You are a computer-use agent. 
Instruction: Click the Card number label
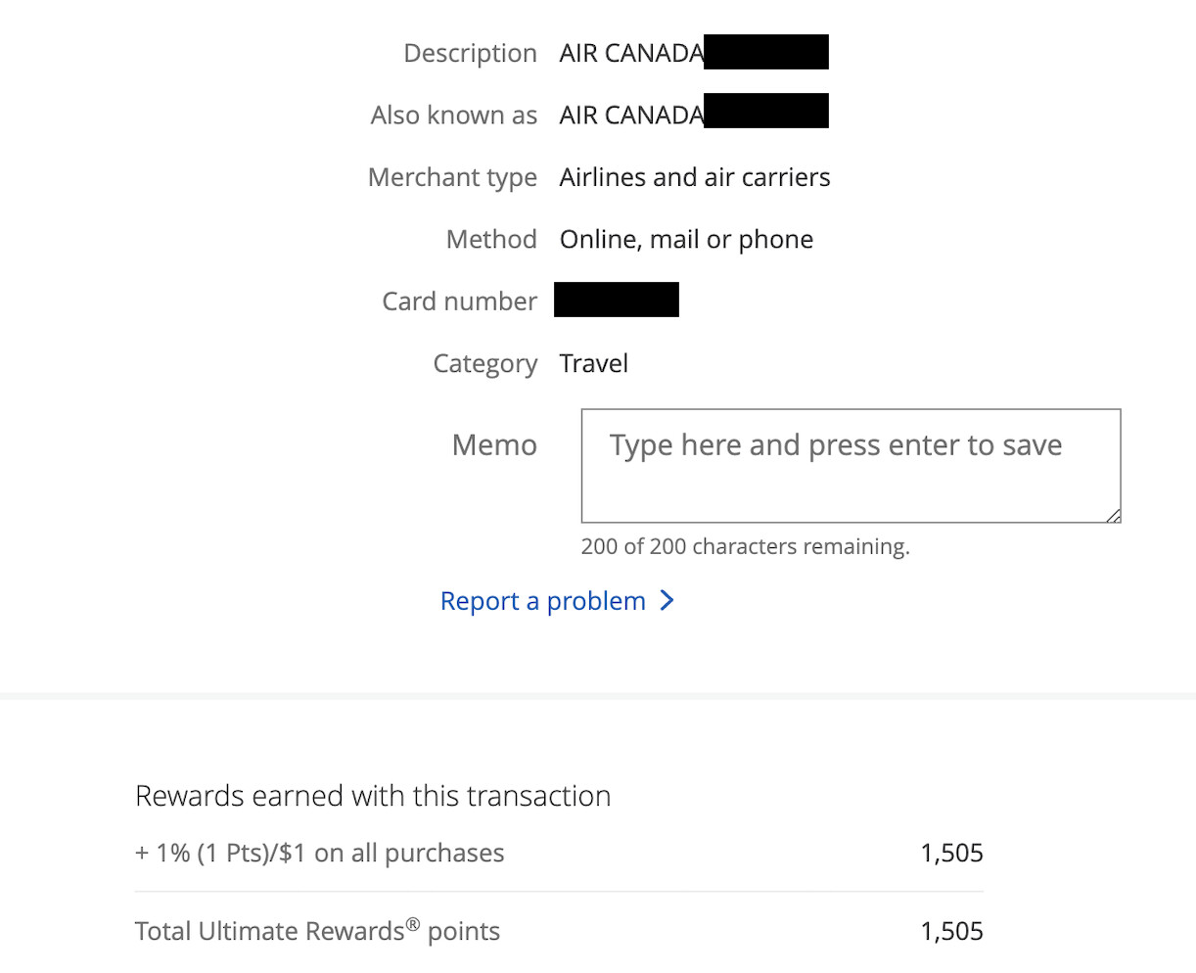pos(459,301)
